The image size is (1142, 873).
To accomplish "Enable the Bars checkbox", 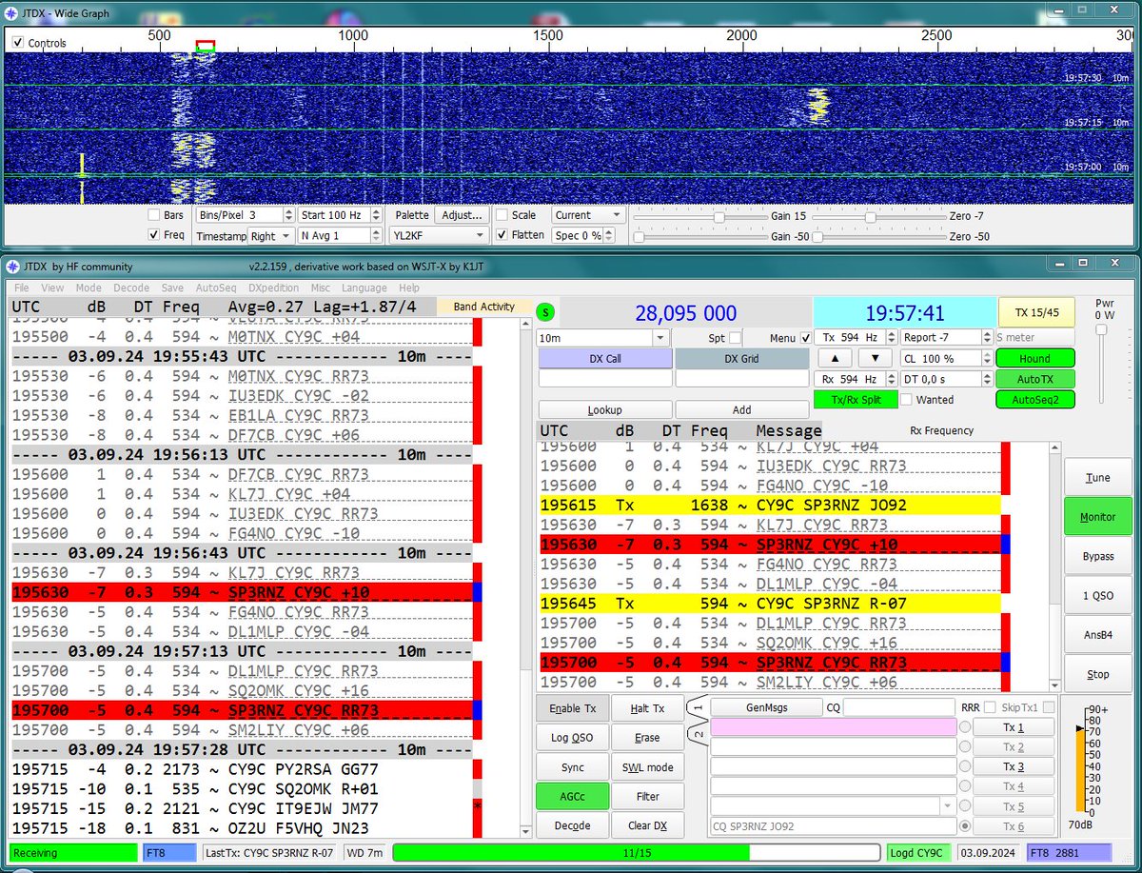I will click(x=153, y=215).
